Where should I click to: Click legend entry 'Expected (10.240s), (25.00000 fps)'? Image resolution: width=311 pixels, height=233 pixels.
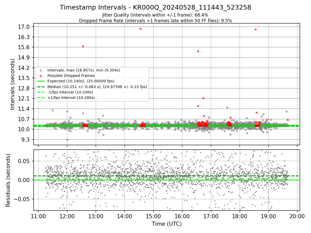pos(81,81)
